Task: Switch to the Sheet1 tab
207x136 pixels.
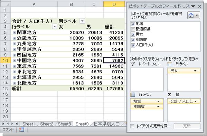Action: pyautogui.click(x=28, y=124)
